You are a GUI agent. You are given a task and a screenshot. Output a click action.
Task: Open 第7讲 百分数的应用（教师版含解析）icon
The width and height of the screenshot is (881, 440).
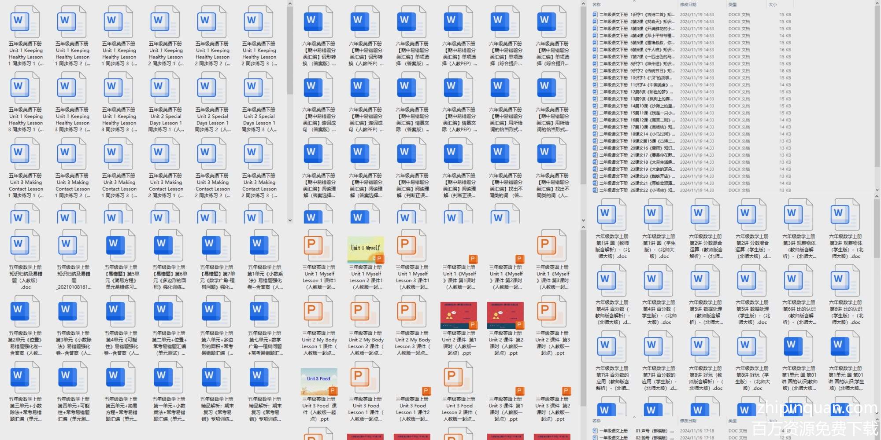point(612,347)
